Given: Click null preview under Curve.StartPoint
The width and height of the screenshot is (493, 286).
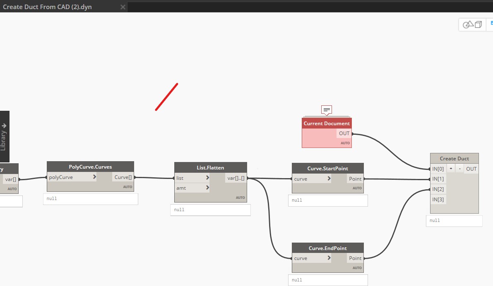Looking at the screenshot, I should tap(328, 200).
